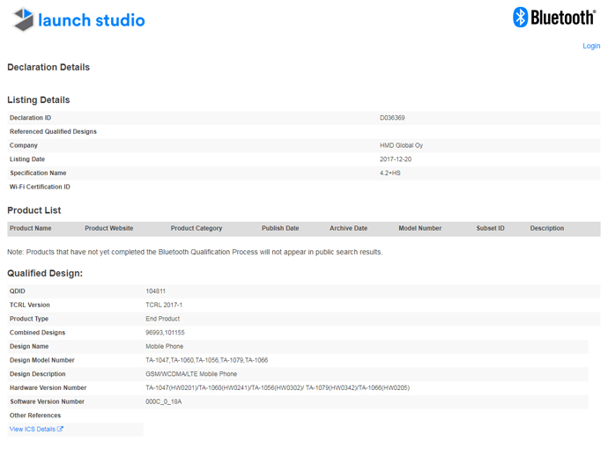Select the software version 000C_0_18A
This screenshot has width=608, height=449.
[x=164, y=401]
